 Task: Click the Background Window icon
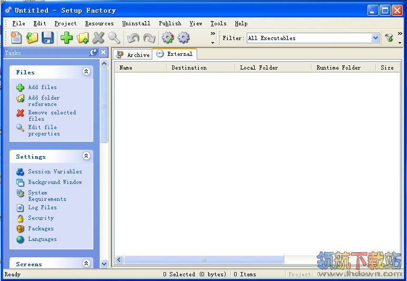pyautogui.click(x=20, y=182)
